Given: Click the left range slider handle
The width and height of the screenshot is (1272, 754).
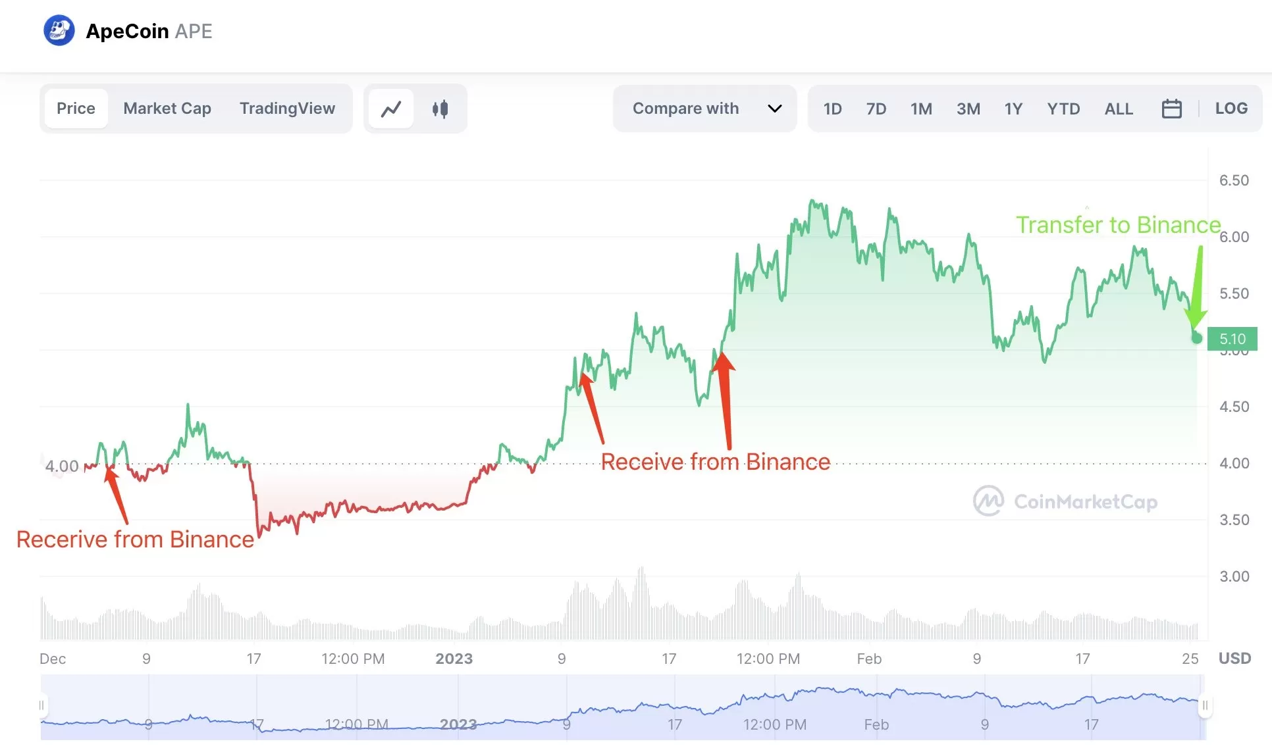Looking at the screenshot, I should pyautogui.click(x=41, y=705).
